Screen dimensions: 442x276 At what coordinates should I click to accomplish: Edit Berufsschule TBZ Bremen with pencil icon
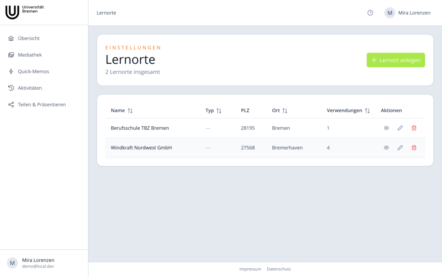click(400, 128)
